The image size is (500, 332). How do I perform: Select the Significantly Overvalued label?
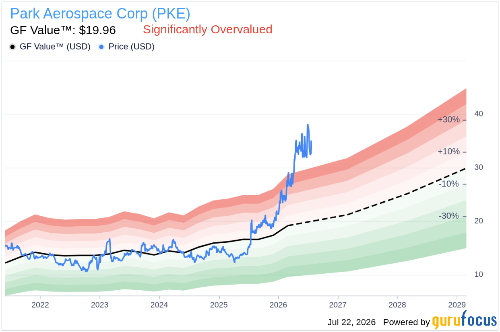click(208, 29)
